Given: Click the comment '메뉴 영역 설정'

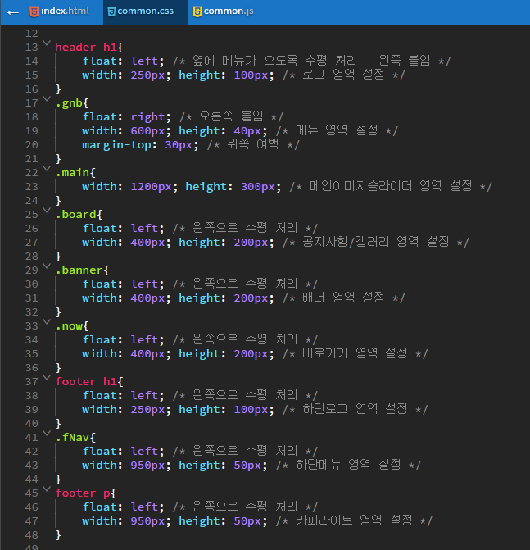Looking at the screenshot, I should [x=337, y=130].
